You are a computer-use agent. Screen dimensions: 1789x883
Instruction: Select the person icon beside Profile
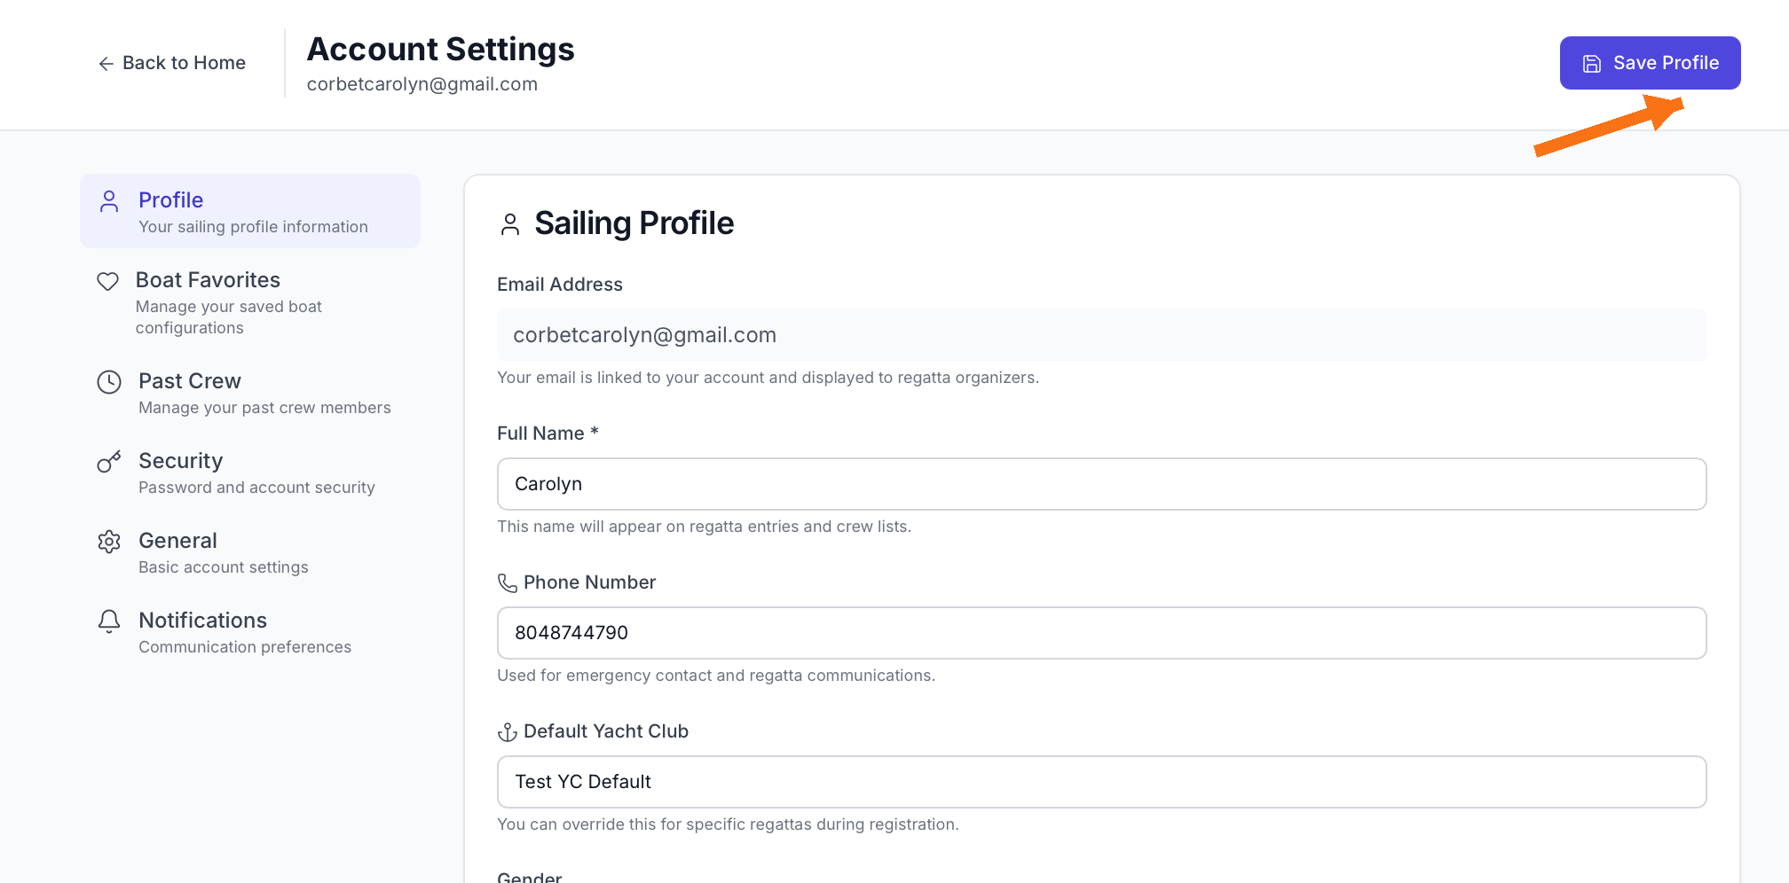109,200
